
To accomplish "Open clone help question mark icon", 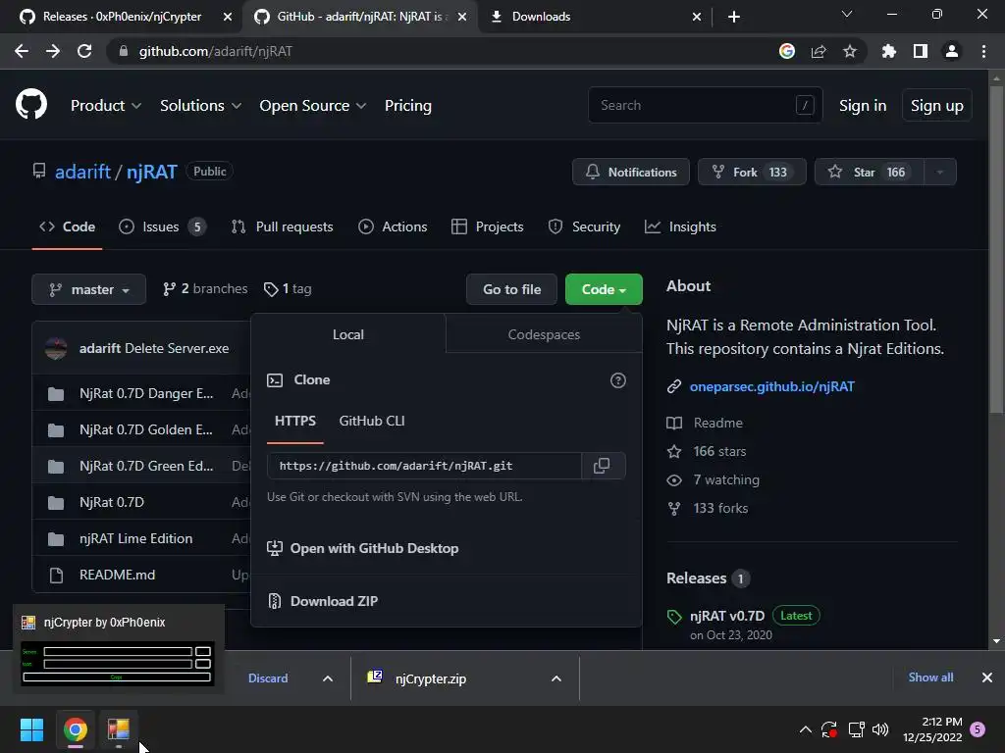I will click(618, 380).
